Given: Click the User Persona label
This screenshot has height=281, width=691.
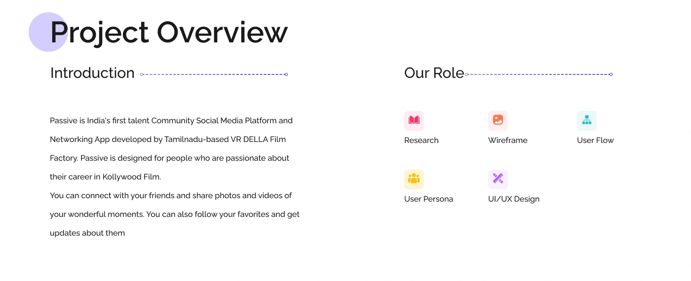Looking at the screenshot, I should pos(428,199).
